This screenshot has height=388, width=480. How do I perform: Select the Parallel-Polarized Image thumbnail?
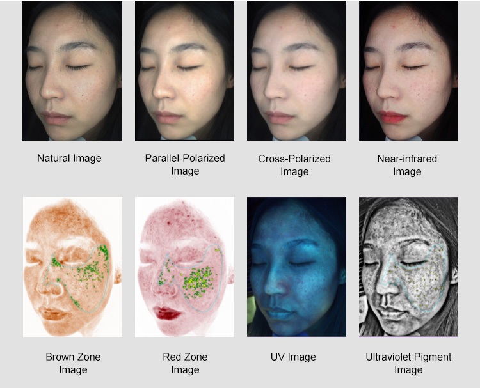point(184,70)
